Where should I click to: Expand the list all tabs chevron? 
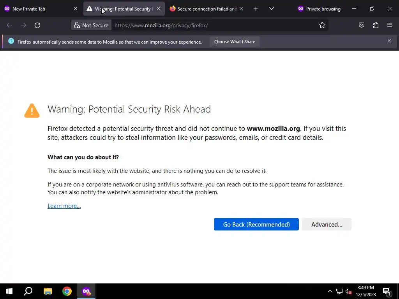click(x=272, y=9)
